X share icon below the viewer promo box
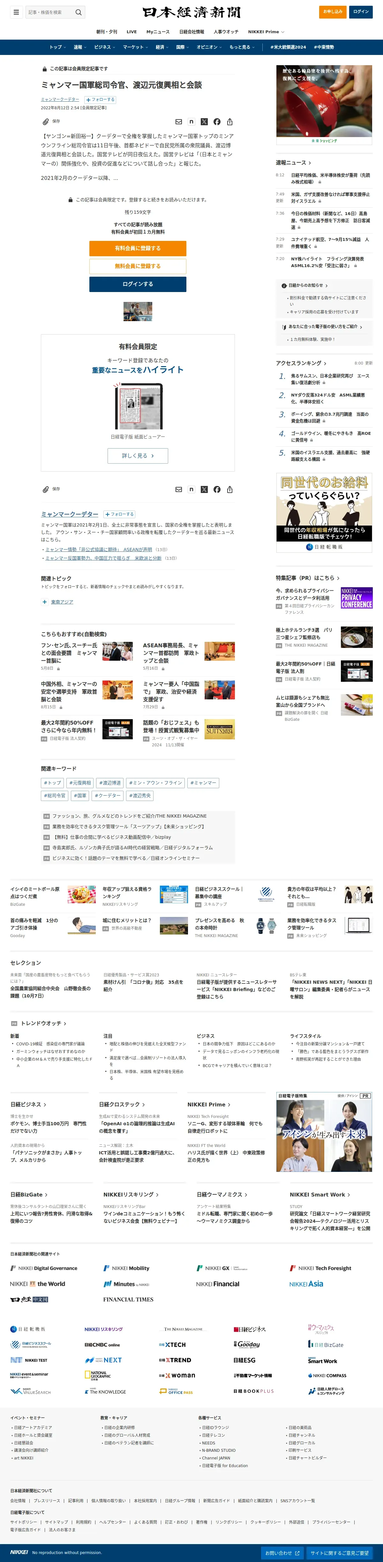This screenshot has height=1562, width=383. (204, 489)
